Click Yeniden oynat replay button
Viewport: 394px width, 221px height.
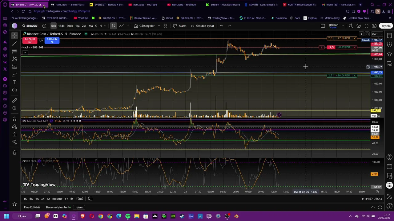click(x=202, y=26)
